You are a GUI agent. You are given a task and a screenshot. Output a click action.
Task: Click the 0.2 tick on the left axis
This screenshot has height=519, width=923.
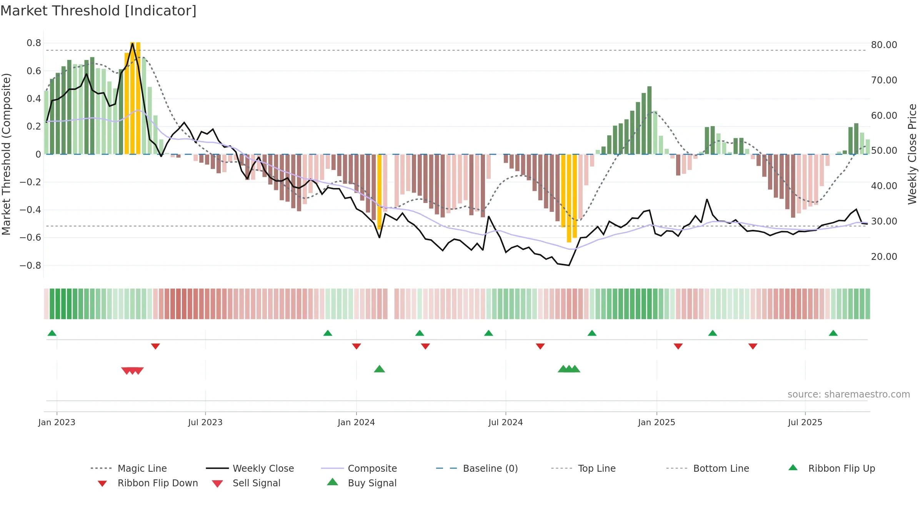[x=34, y=126]
